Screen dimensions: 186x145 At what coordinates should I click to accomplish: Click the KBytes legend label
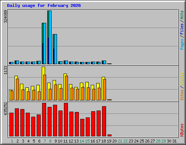click(x=182, y=130)
